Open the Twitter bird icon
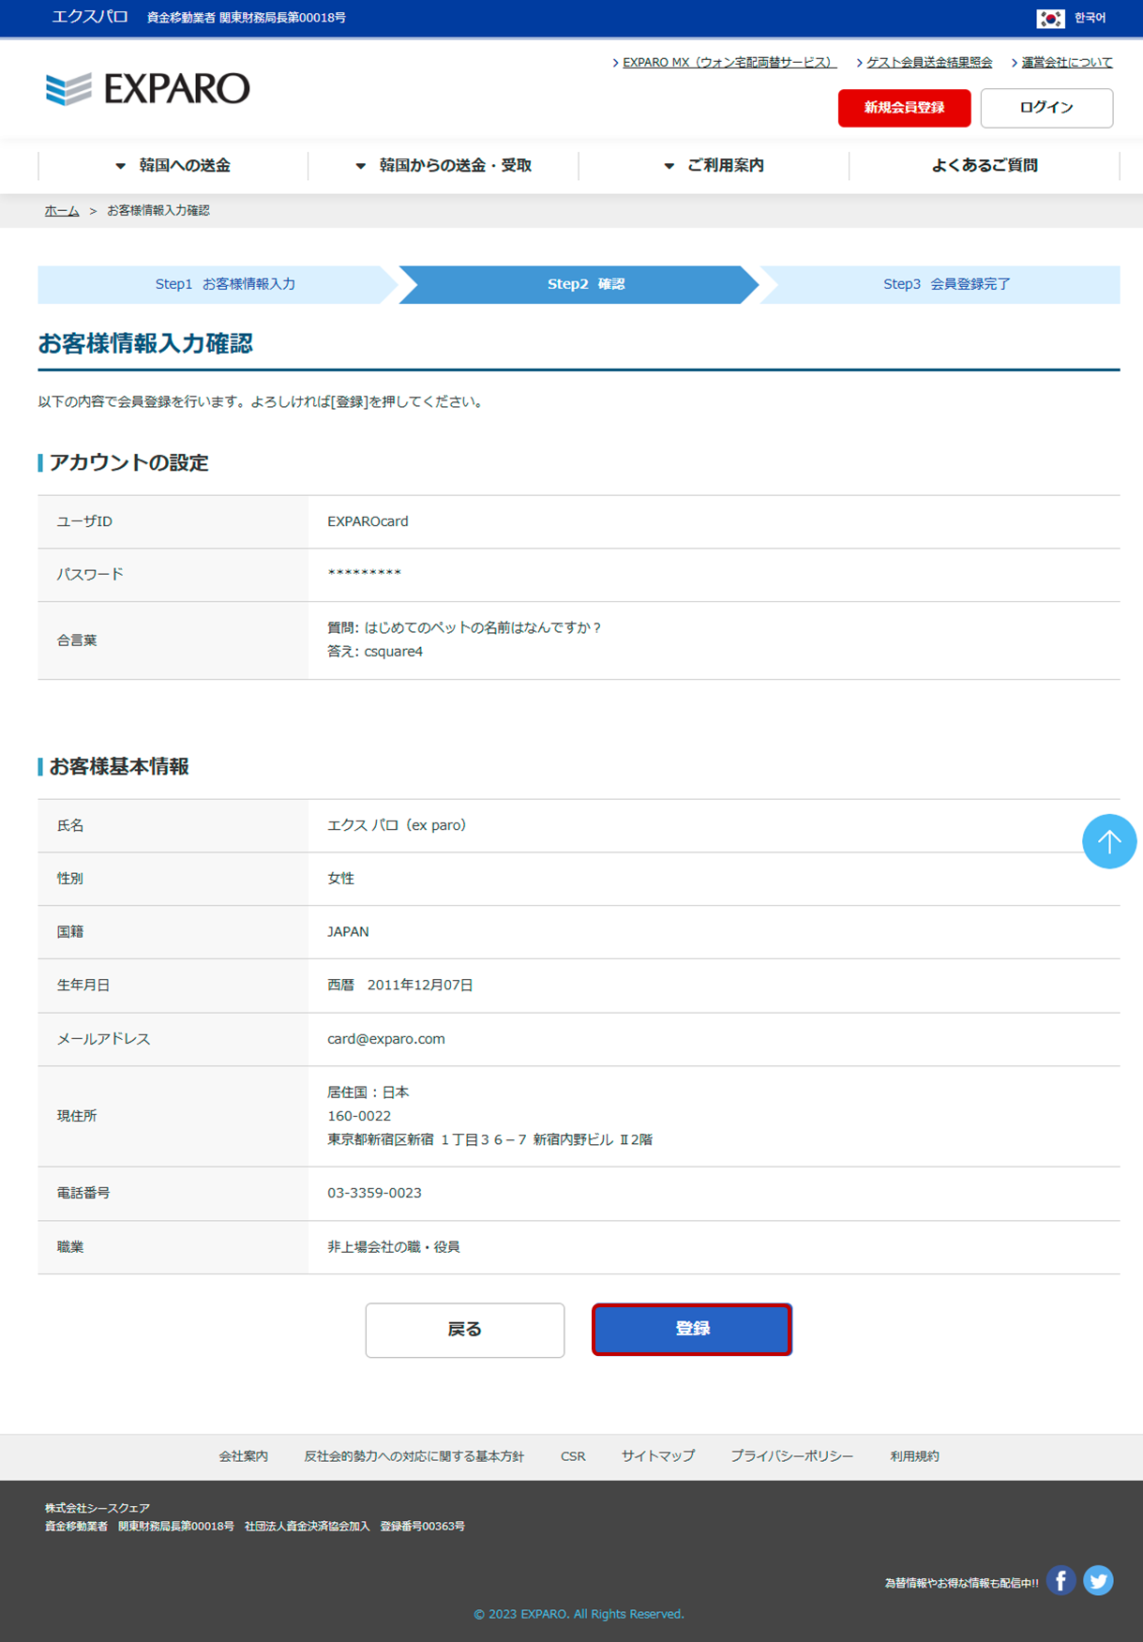 (x=1098, y=1580)
